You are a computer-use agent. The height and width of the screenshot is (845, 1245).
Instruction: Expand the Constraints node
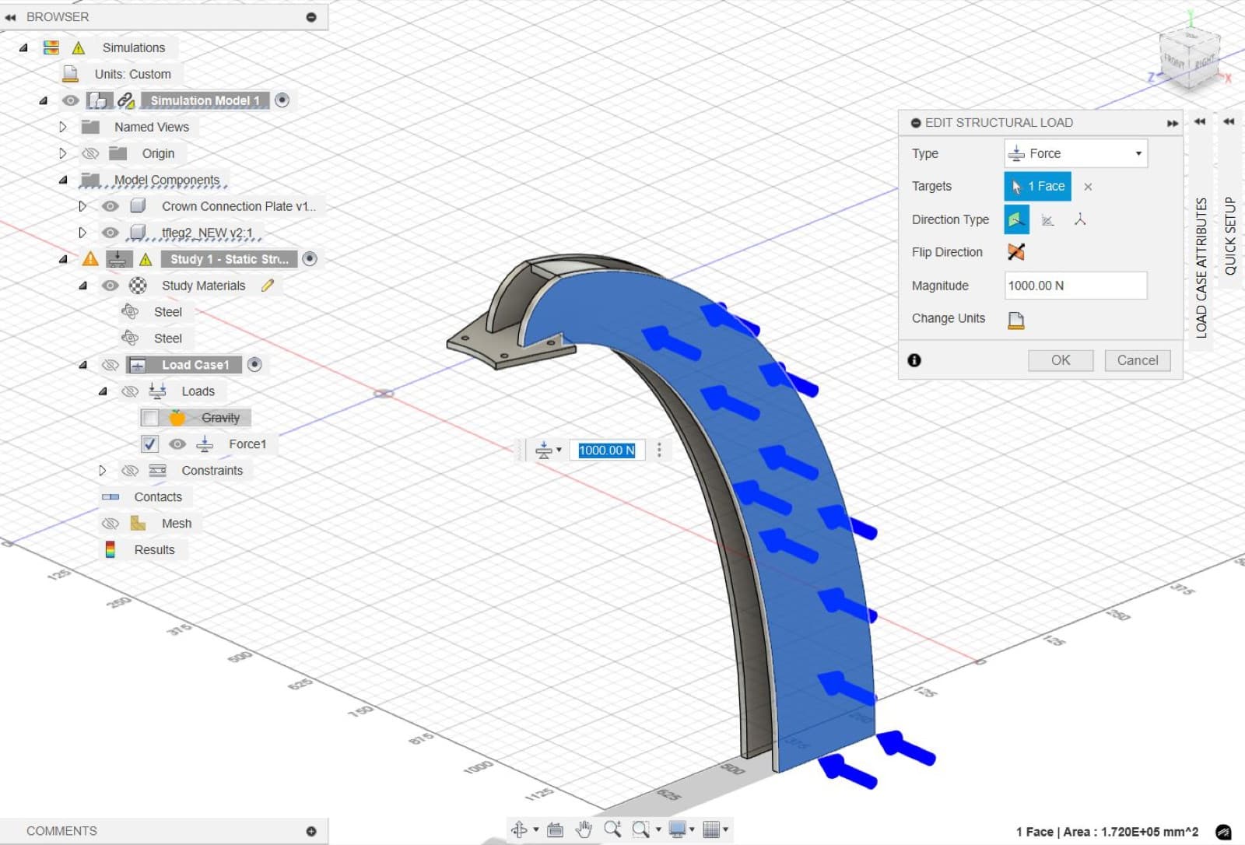(102, 471)
